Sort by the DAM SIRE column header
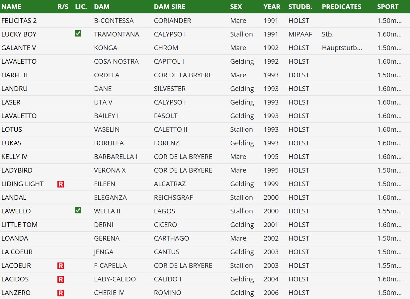The image size is (410, 299). (169, 7)
